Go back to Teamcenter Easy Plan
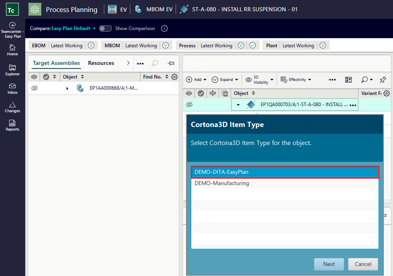Image resolution: width=393 pixels, height=276 pixels. pos(12,30)
